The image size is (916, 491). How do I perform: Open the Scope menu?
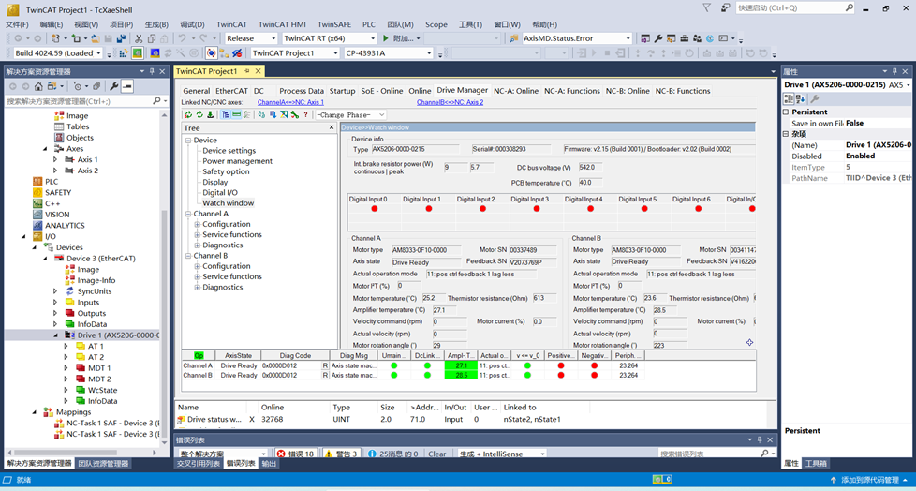[x=436, y=24]
